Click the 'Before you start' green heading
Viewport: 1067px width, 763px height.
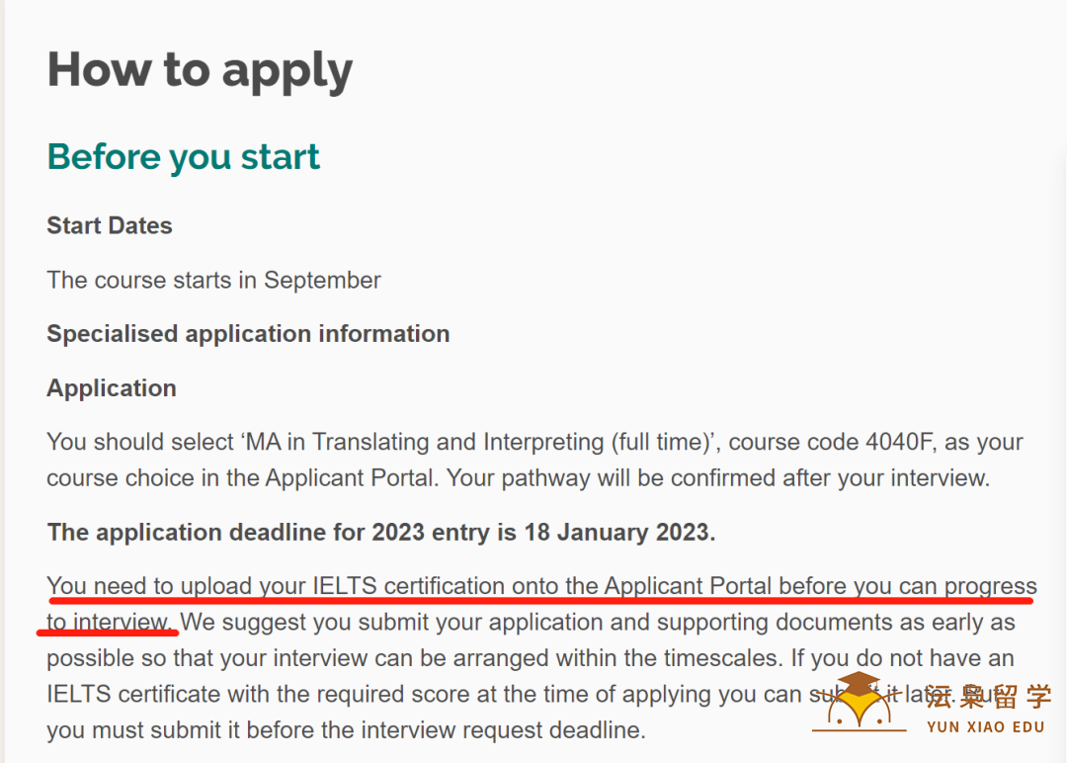(183, 157)
